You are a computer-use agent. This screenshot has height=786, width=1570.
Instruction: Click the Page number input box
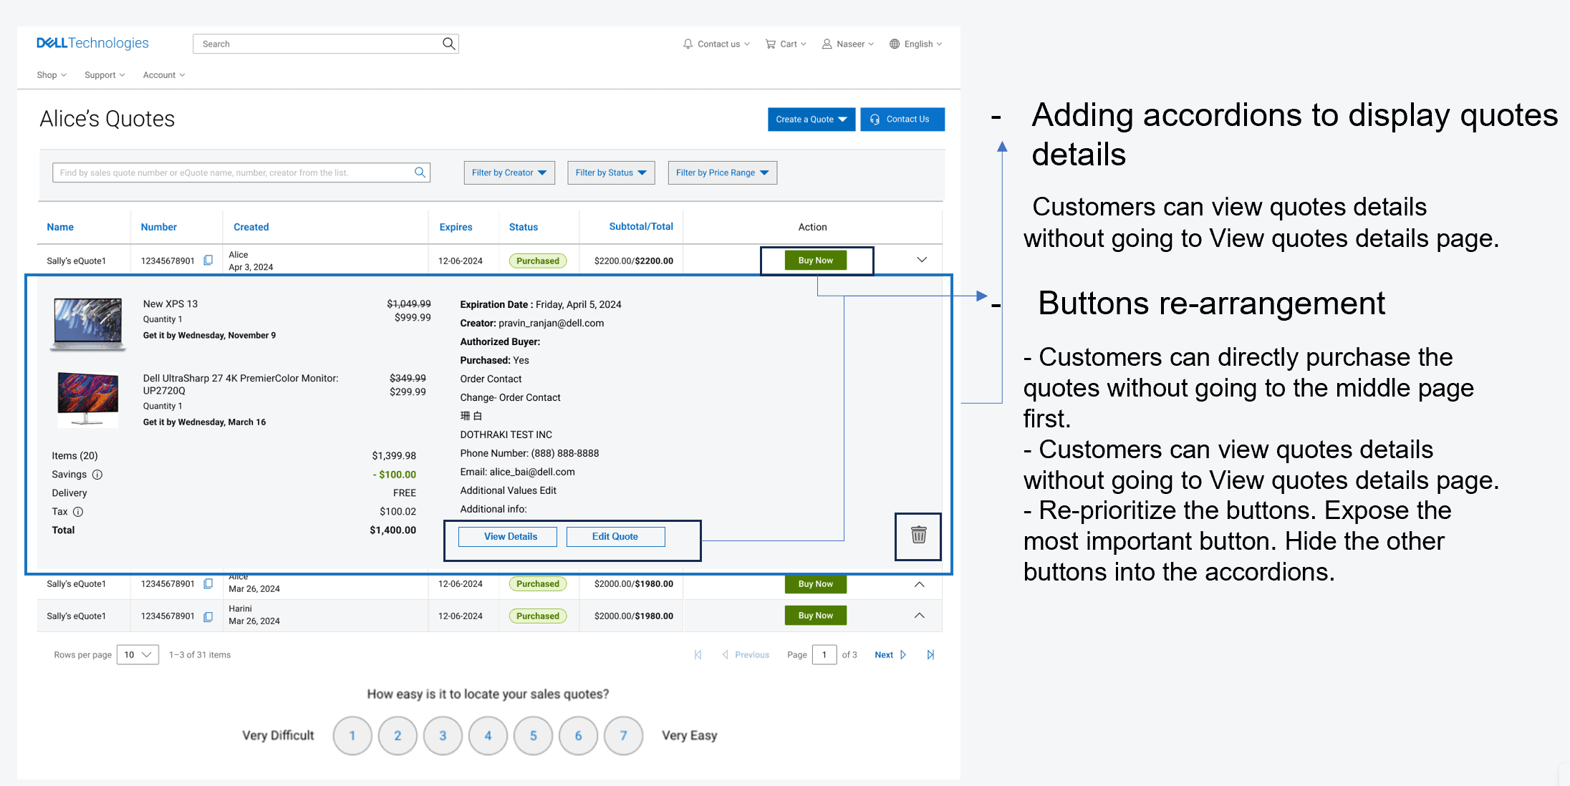(824, 655)
